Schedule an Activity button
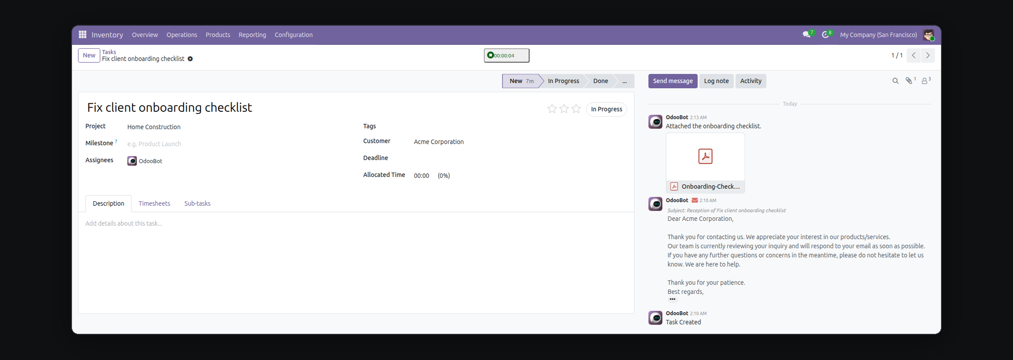 point(750,81)
